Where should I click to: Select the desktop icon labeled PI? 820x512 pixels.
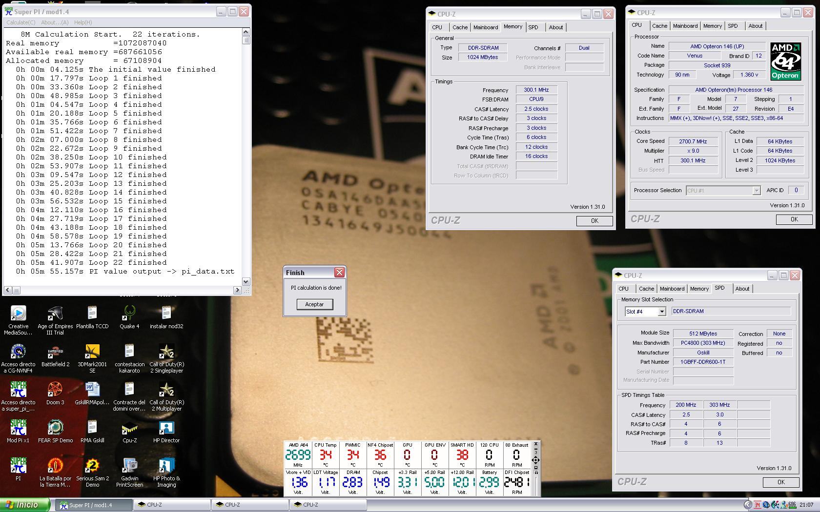pos(18,465)
